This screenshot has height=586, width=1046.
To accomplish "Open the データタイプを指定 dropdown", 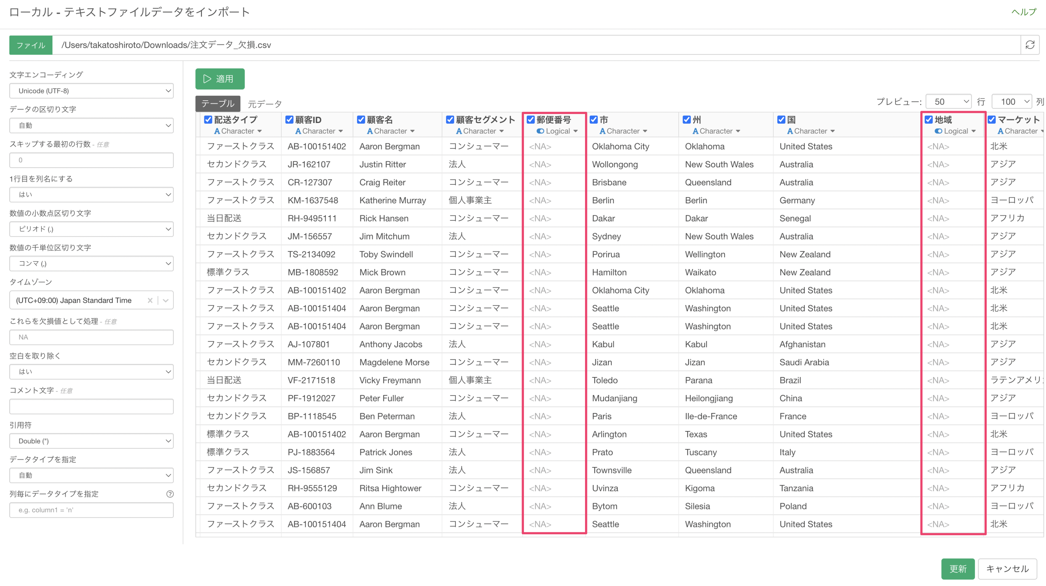I will pyautogui.click(x=91, y=475).
